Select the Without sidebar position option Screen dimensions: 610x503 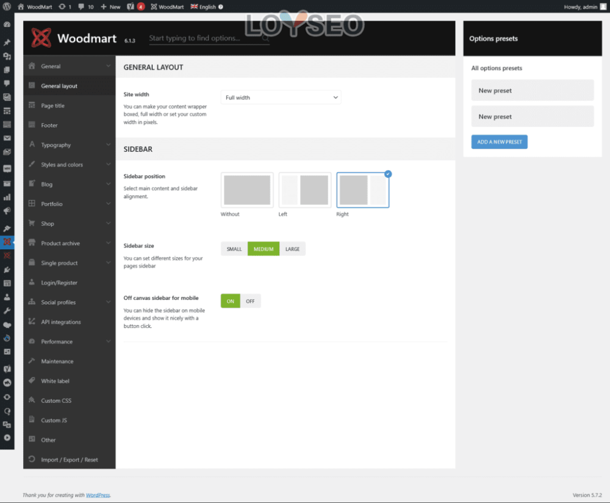[x=247, y=190]
